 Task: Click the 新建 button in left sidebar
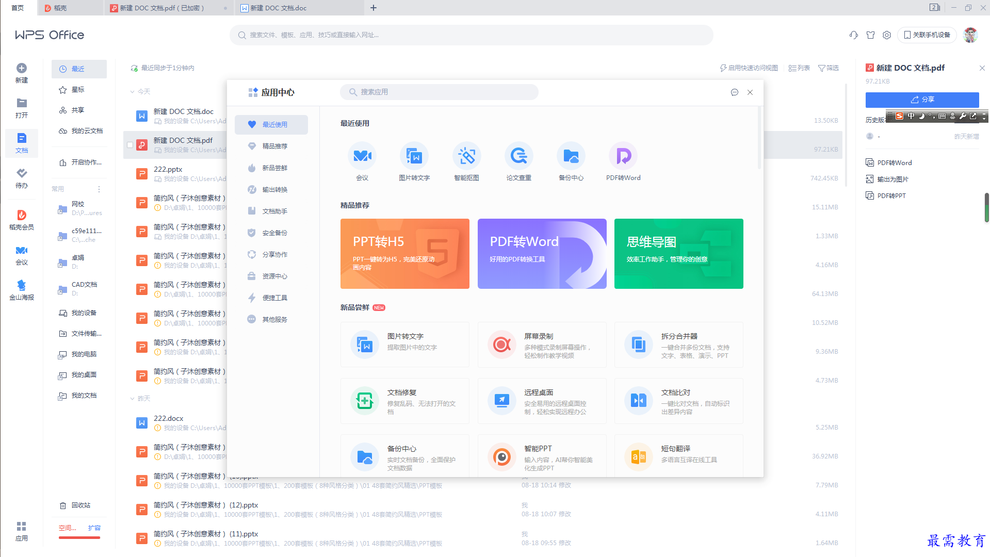22,73
